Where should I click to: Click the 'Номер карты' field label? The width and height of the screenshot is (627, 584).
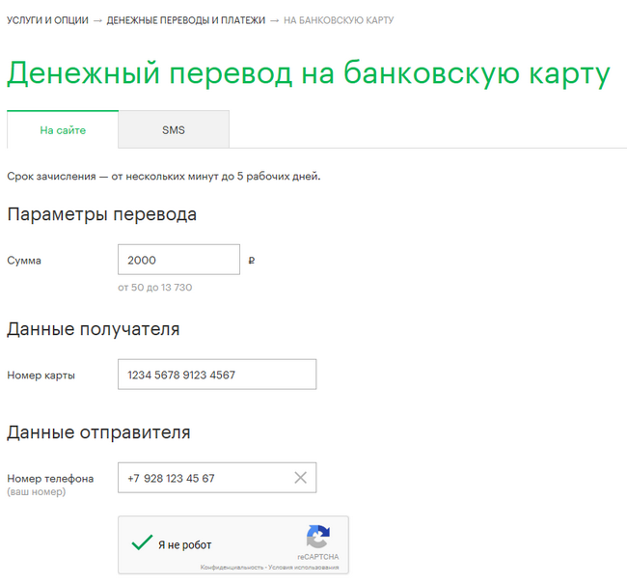(41, 375)
